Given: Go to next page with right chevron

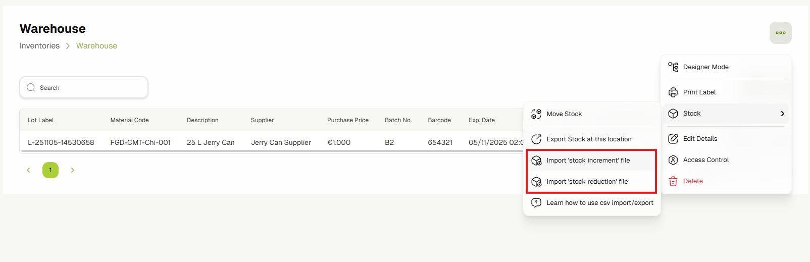Looking at the screenshot, I should point(73,170).
